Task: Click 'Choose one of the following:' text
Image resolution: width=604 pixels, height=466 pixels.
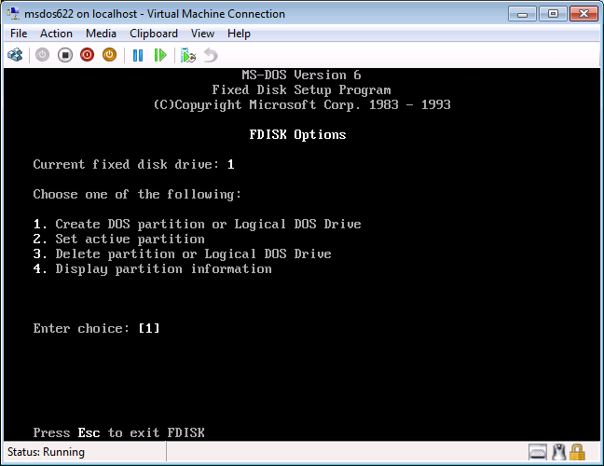Action: tap(137, 194)
